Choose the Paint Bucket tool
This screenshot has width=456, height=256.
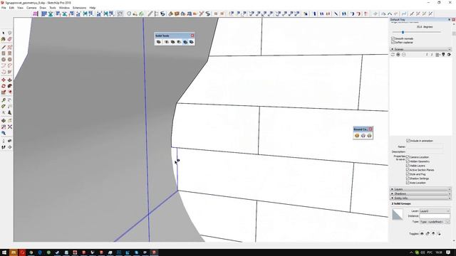(x=4, y=39)
